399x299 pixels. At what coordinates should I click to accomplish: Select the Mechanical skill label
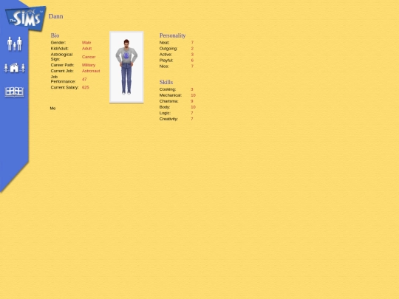click(x=171, y=95)
